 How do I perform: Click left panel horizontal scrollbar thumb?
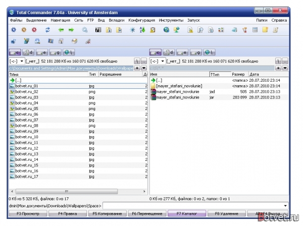click(67, 192)
